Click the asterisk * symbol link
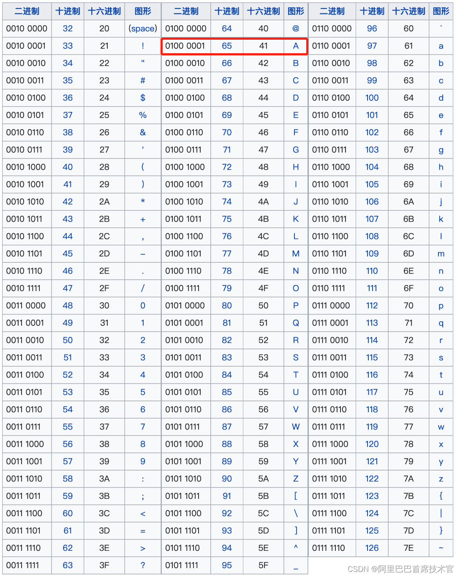Viewport: 460px width, 577px height. pyautogui.click(x=143, y=201)
